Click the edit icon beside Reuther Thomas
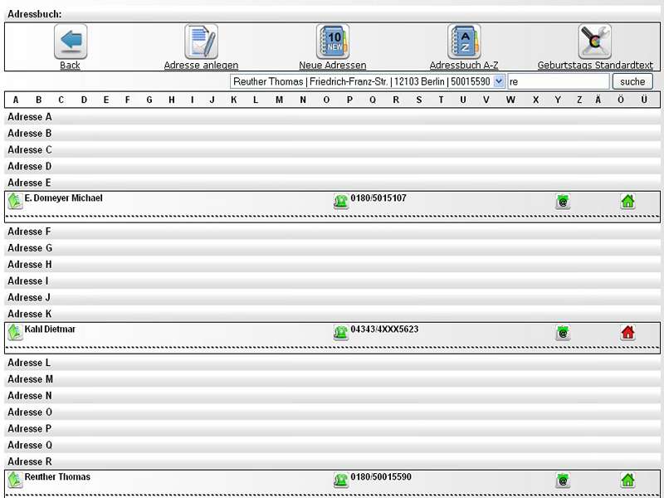This screenshot has height=498, width=664. click(15, 480)
